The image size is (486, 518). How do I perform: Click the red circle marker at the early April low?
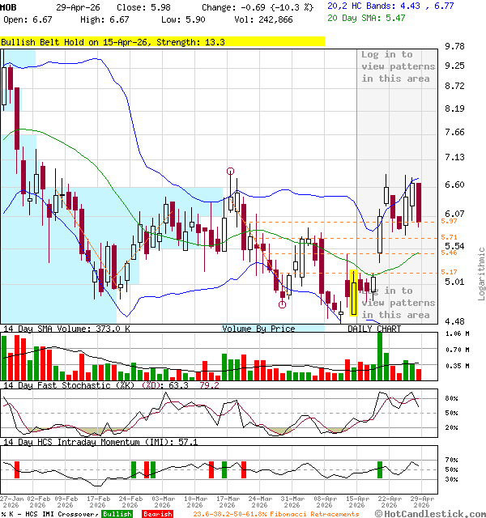(x=283, y=304)
